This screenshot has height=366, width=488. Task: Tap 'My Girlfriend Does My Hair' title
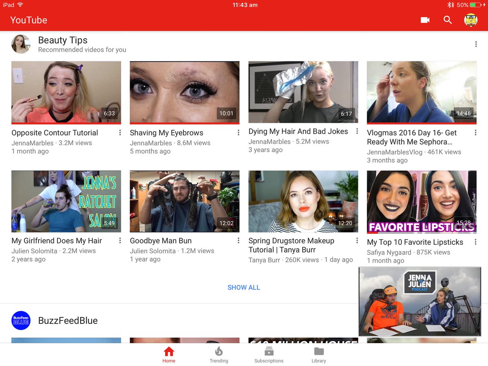pyautogui.click(x=57, y=241)
